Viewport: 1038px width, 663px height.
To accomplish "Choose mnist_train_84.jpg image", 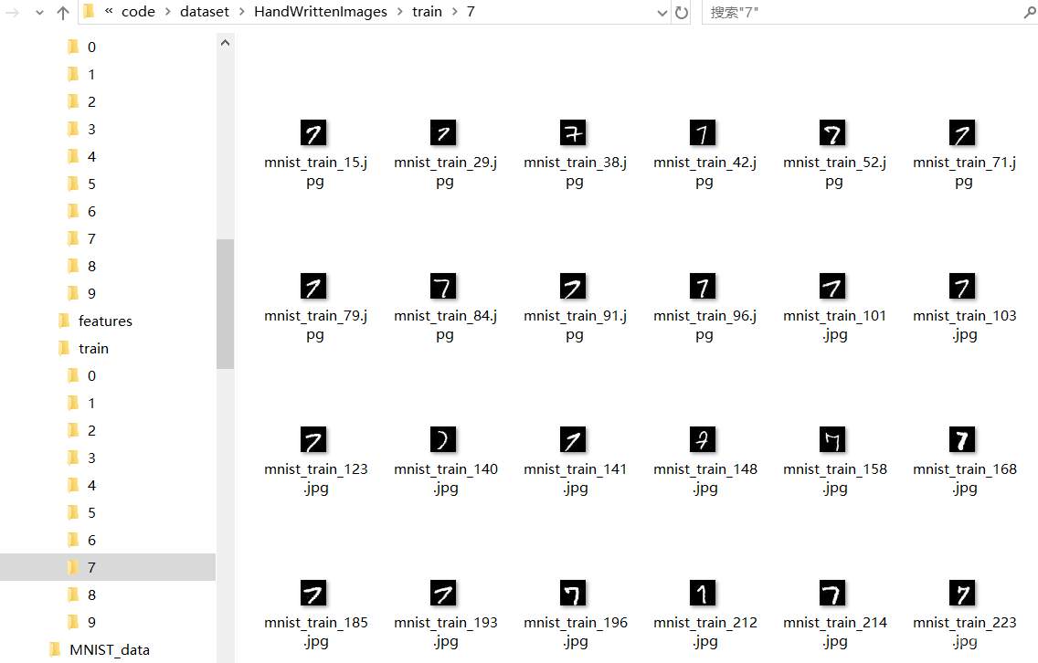I will click(443, 287).
